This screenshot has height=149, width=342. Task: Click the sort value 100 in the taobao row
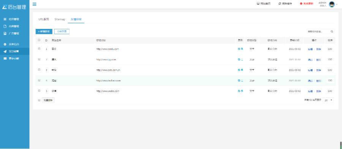[x=330, y=81]
